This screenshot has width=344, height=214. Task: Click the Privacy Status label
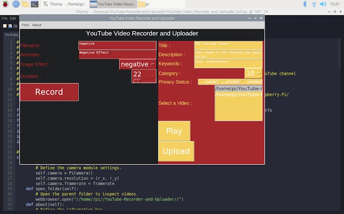[175, 82]
